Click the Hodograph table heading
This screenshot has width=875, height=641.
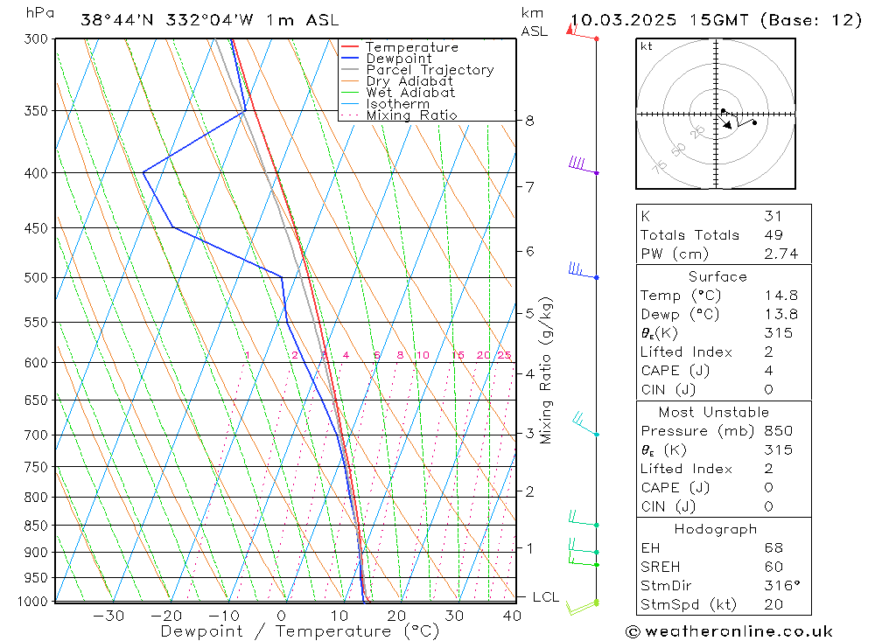716,529
